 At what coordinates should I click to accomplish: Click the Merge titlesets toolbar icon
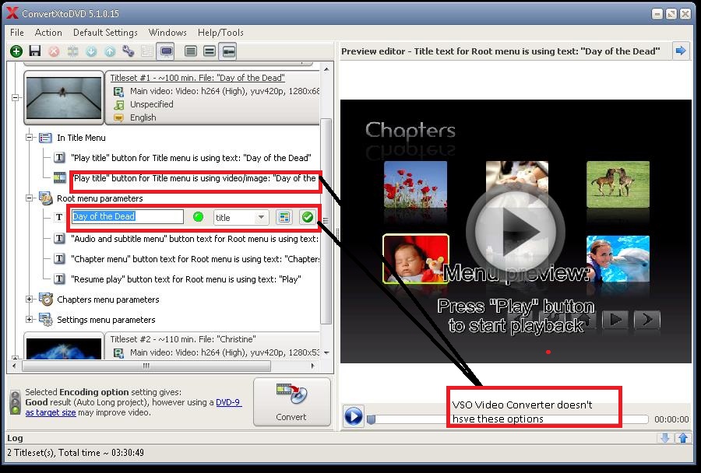pyautogui.click(x=72, y=51)
